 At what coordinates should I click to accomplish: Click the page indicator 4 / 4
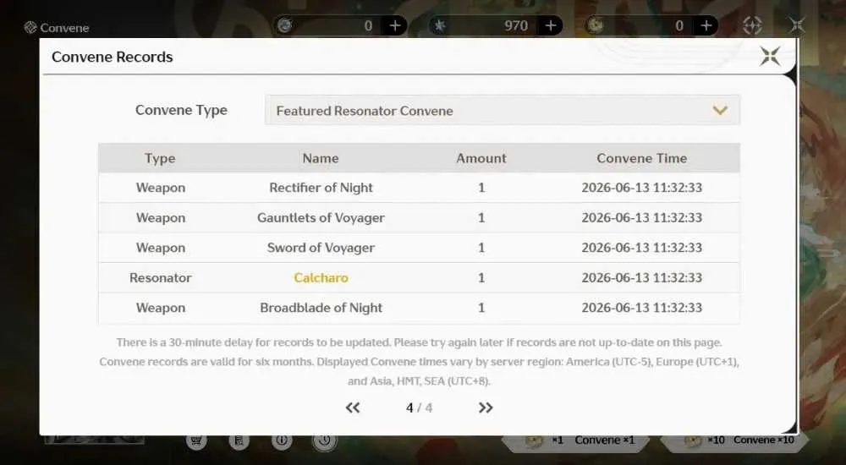[420, 408]
